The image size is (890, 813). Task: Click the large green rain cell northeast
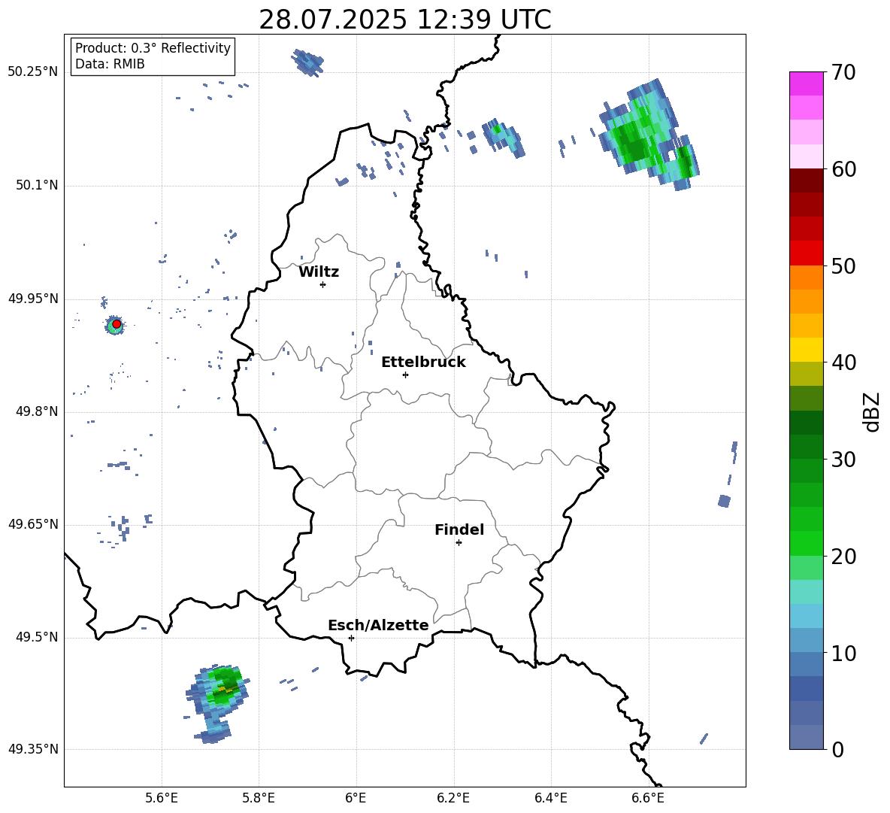click(x=647, y=135)
